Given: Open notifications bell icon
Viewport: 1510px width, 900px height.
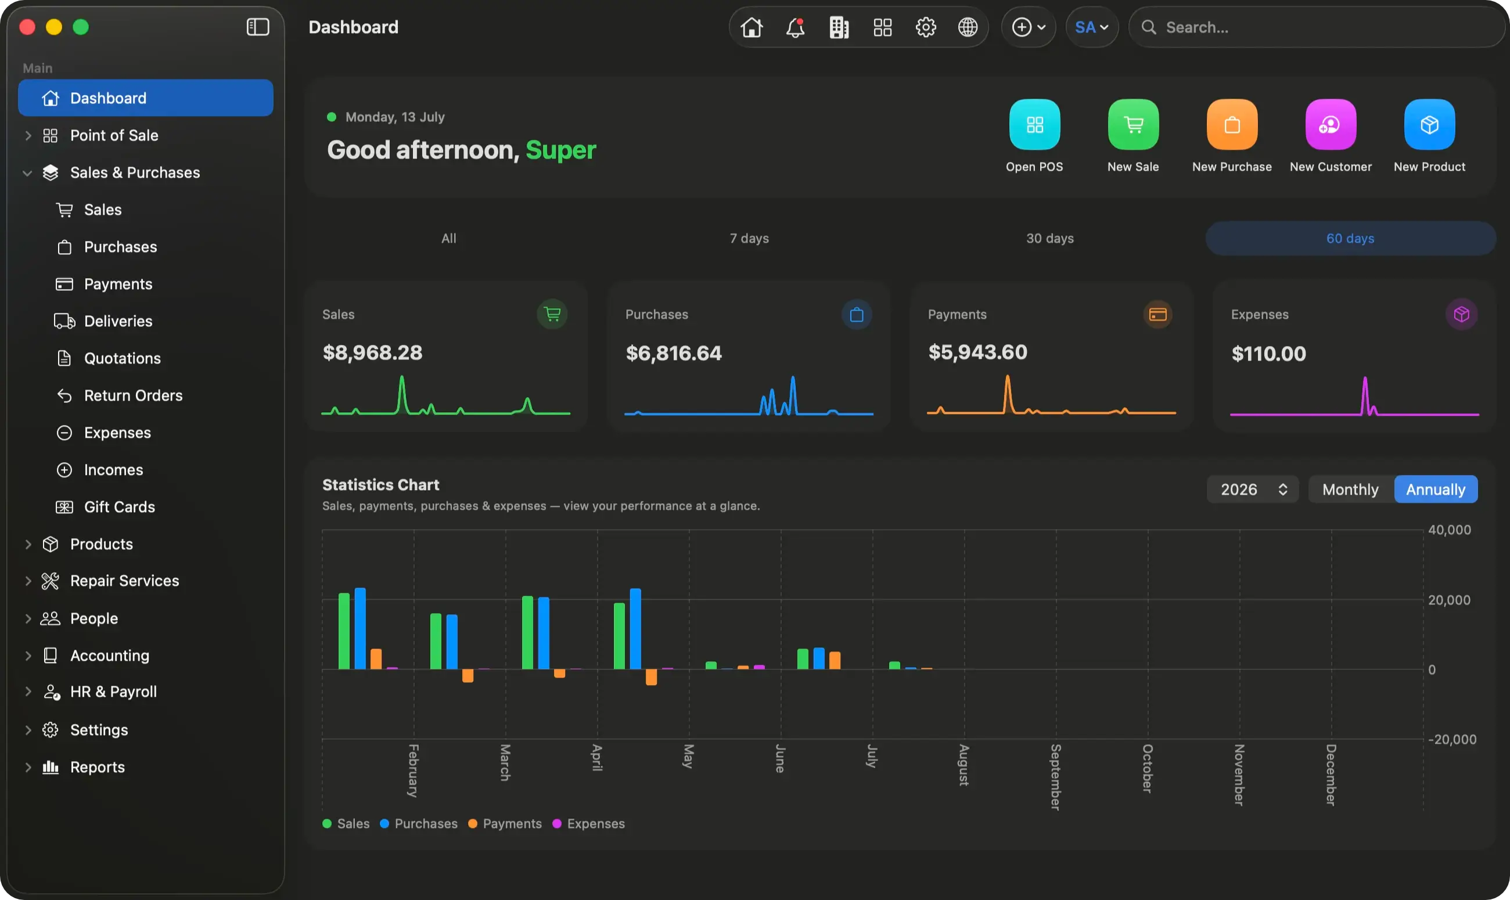Looking at the screenshot, I should coord(795,27).
